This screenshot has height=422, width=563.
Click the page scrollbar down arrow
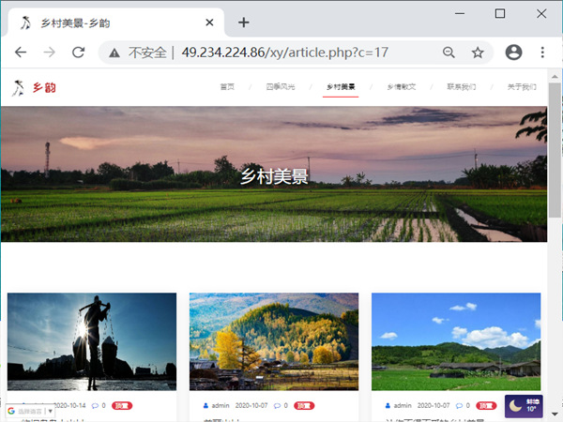point(555,414)
